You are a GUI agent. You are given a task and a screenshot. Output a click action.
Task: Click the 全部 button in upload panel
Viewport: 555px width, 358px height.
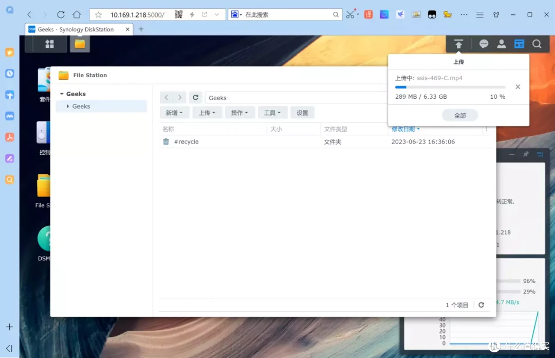tap(460, 115)
